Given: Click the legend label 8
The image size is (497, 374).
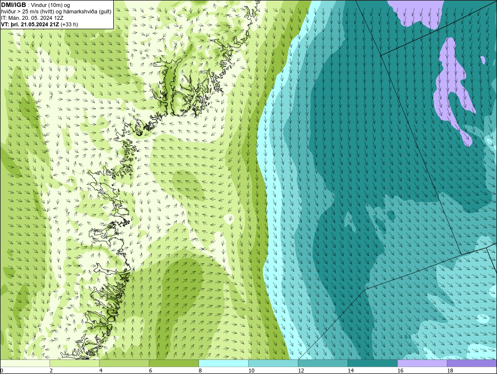Looking at the screenshot, I should point(200,371).
